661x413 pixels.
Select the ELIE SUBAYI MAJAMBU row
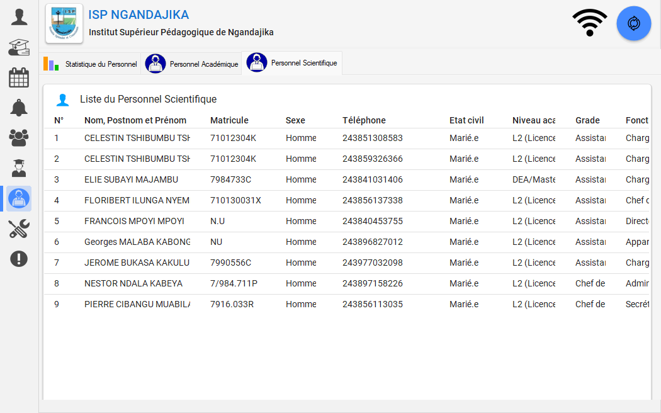[x=131, y=179]
